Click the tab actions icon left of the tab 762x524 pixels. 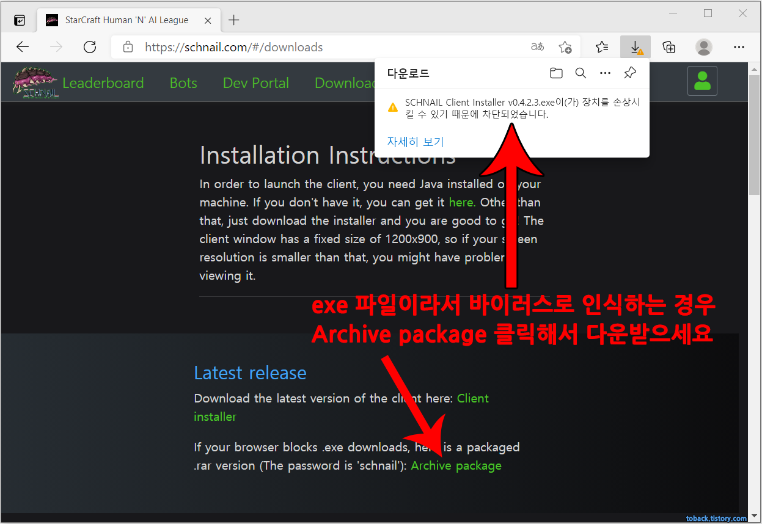20,20
